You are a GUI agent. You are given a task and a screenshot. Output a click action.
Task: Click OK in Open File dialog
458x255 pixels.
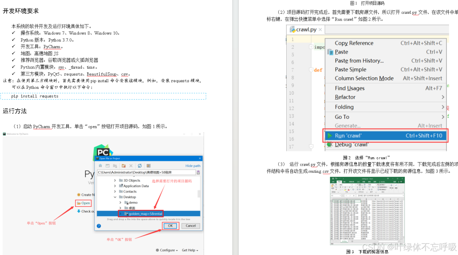click(x=170, y=226)
